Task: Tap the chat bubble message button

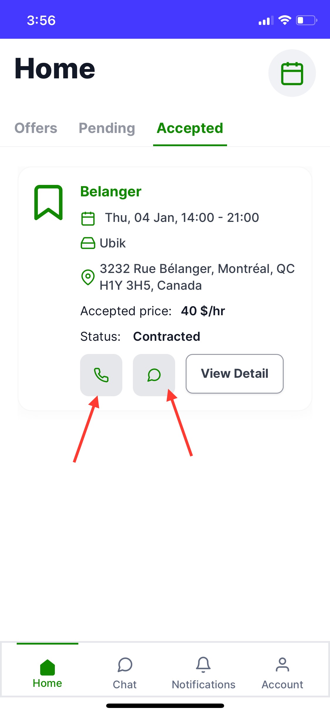Action: pos(154,375)
